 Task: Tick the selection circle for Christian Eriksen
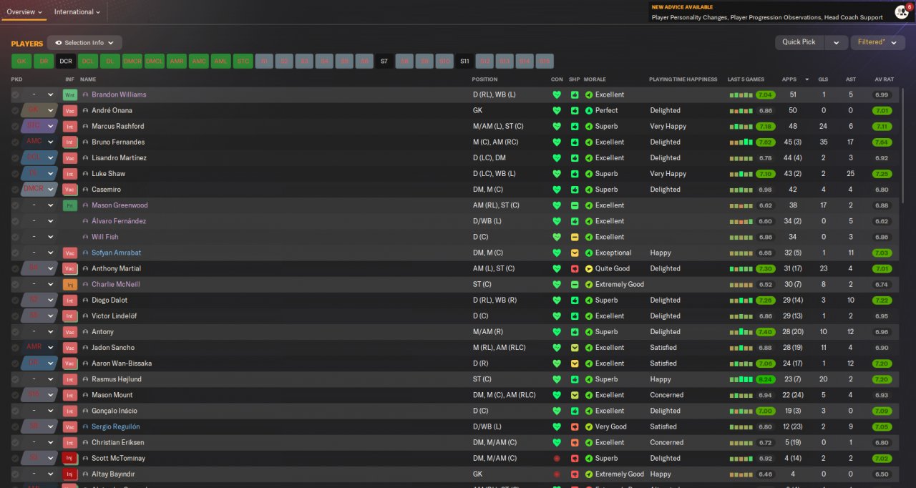15,443
